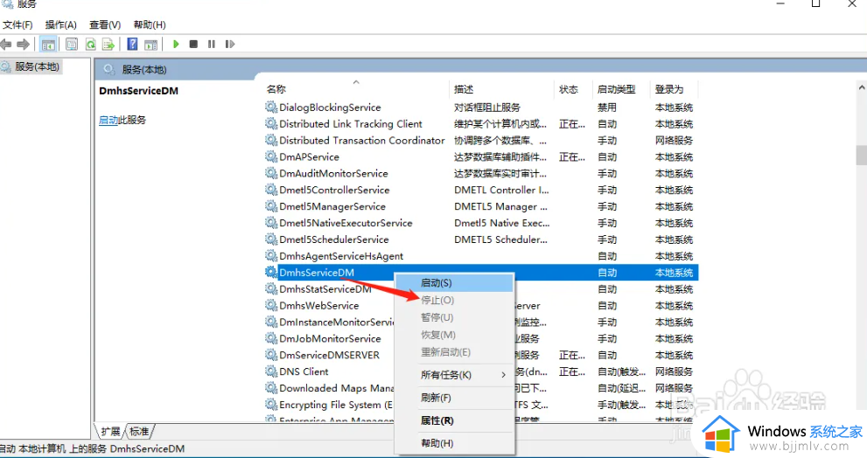Click gear icon beside Distributed Link Tracking Client
This screenshot has width=867, height=458.
point(271,123)
